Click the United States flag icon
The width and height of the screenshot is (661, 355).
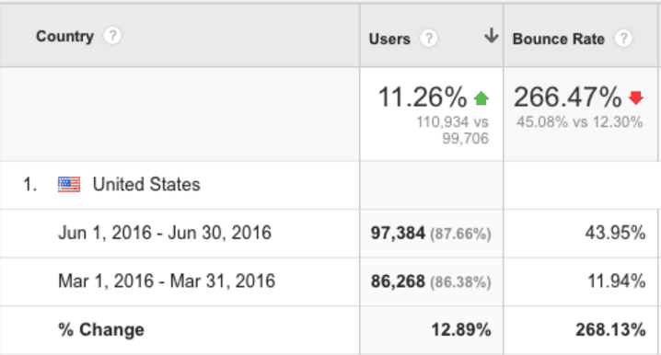pos(69,185)
